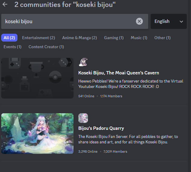Filter by Gaming (1)
Image resolution: width=191 pixels, height=172 pixels.
coord(114,38)
